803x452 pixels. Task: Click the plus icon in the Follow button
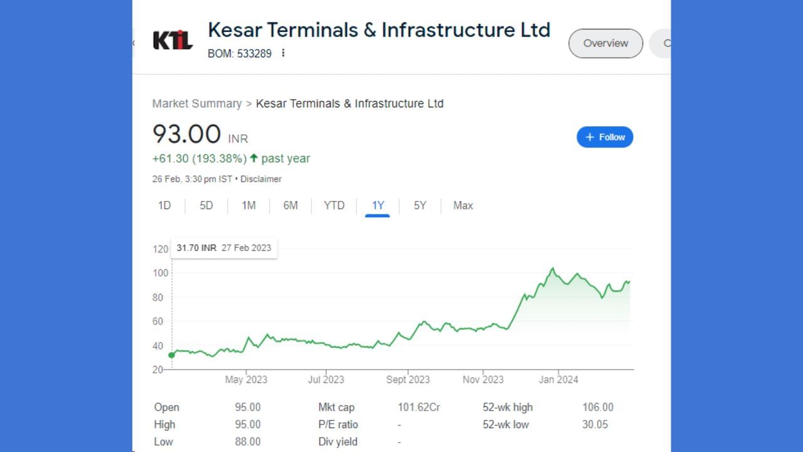pyautogui.click(x=589, y=137)
